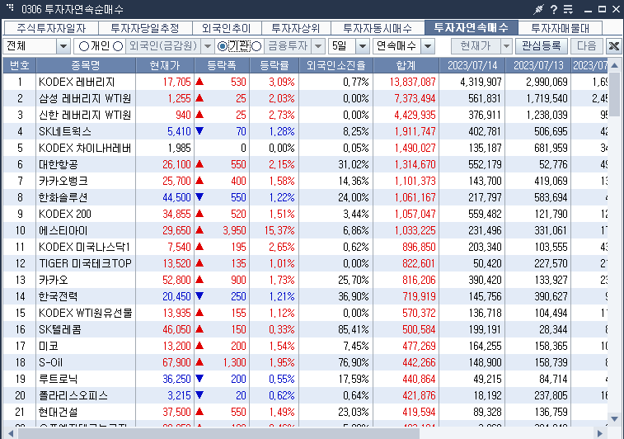The height and width of the screenshot is (439, 624).
Task: Select the 금융투자 radio button
Action: [x=256, y=46]
